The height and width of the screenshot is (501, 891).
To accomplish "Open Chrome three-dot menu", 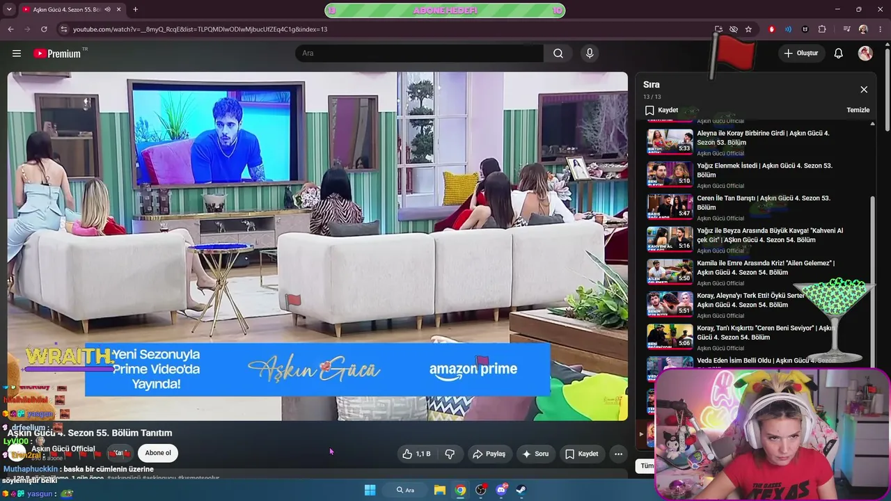I will [880, 29].
